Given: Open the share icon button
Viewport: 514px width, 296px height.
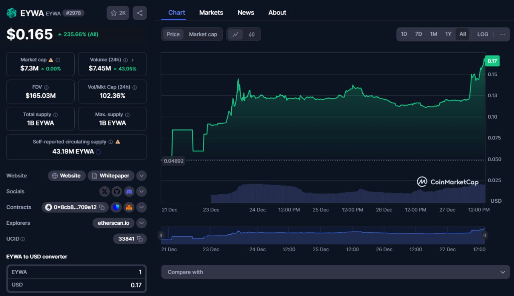Looking at the screenshot, I should tap(139, 13).
